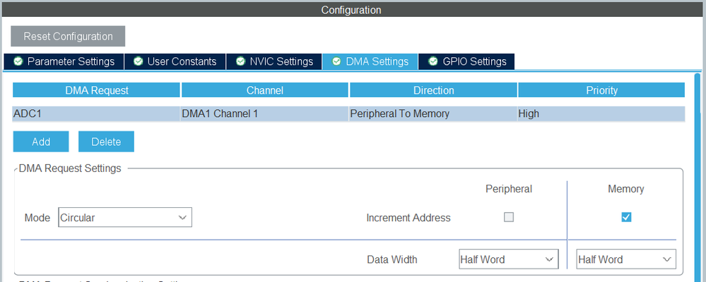The height and width of the screenshot is (282, 706).
Task: Delete the selected DMA request
Action: [x=106, y=142]
